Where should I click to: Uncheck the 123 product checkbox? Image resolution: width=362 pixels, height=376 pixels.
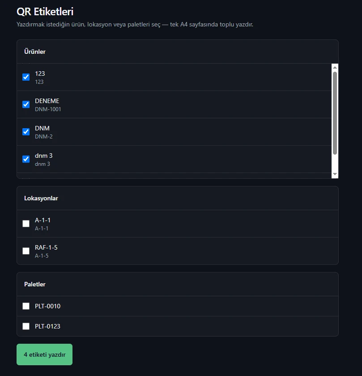pos(26,77)
